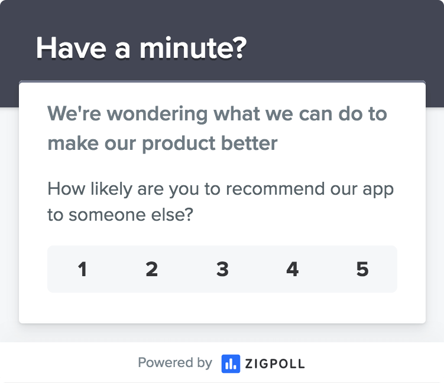Click the 'Powered by' footer text
Image resolution: width=444 pixels, height=383 pixels.
175,363
